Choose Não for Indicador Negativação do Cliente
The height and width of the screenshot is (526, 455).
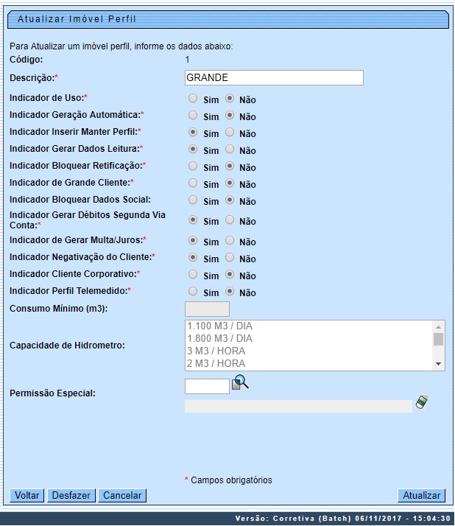pos(230,258)
